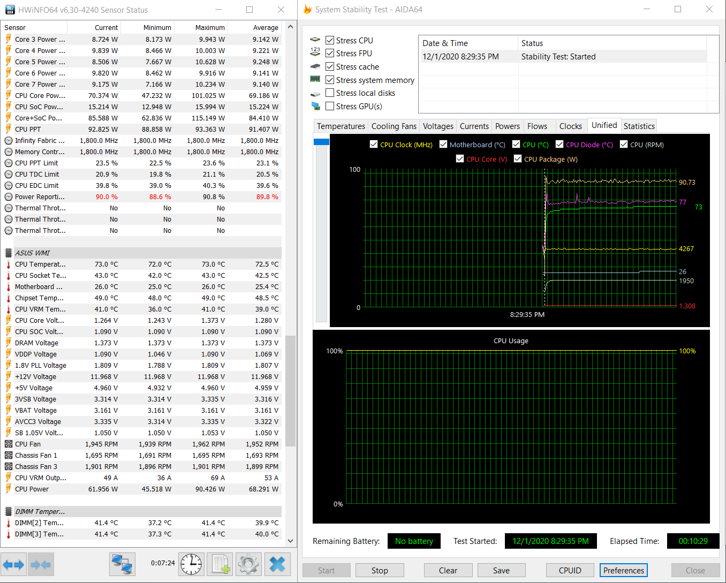Enable the Stress GPU(s) checkbox
Image resolution: width=726 pixels, height=583 pixels.
(x=330, y=106)
